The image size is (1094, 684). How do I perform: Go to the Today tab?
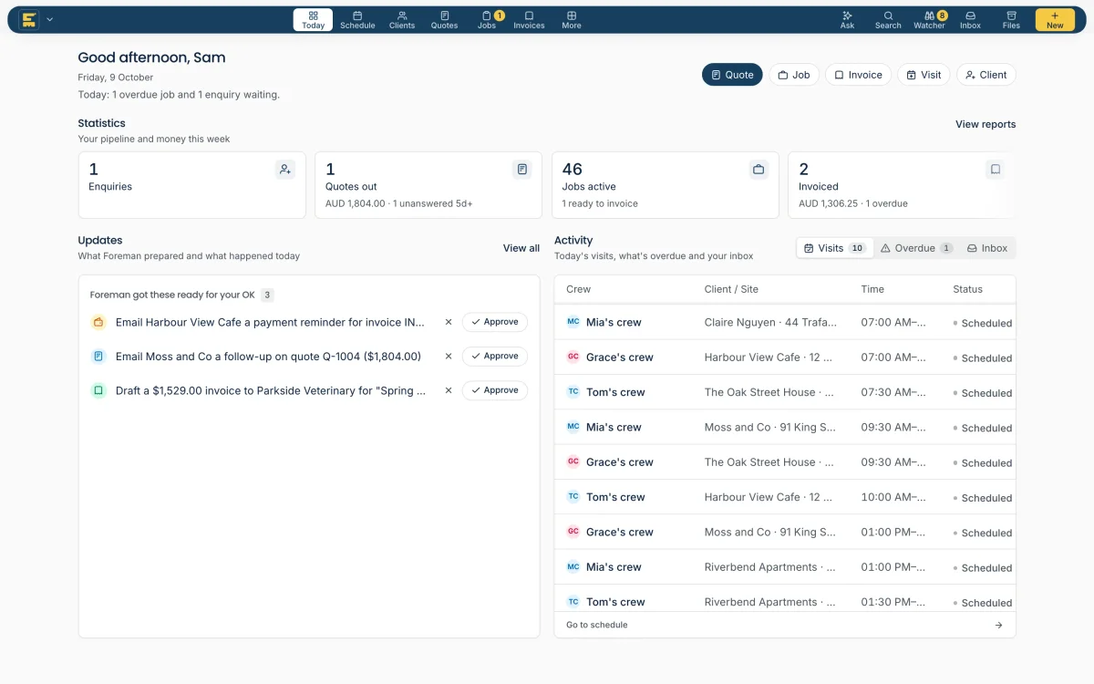coord(313,19)
